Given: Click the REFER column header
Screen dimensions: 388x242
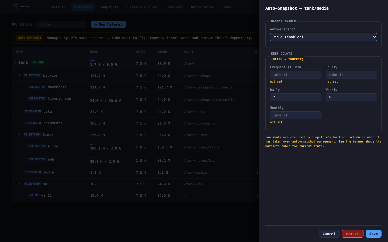Looking at the screenshot, I should click(162, 52).
